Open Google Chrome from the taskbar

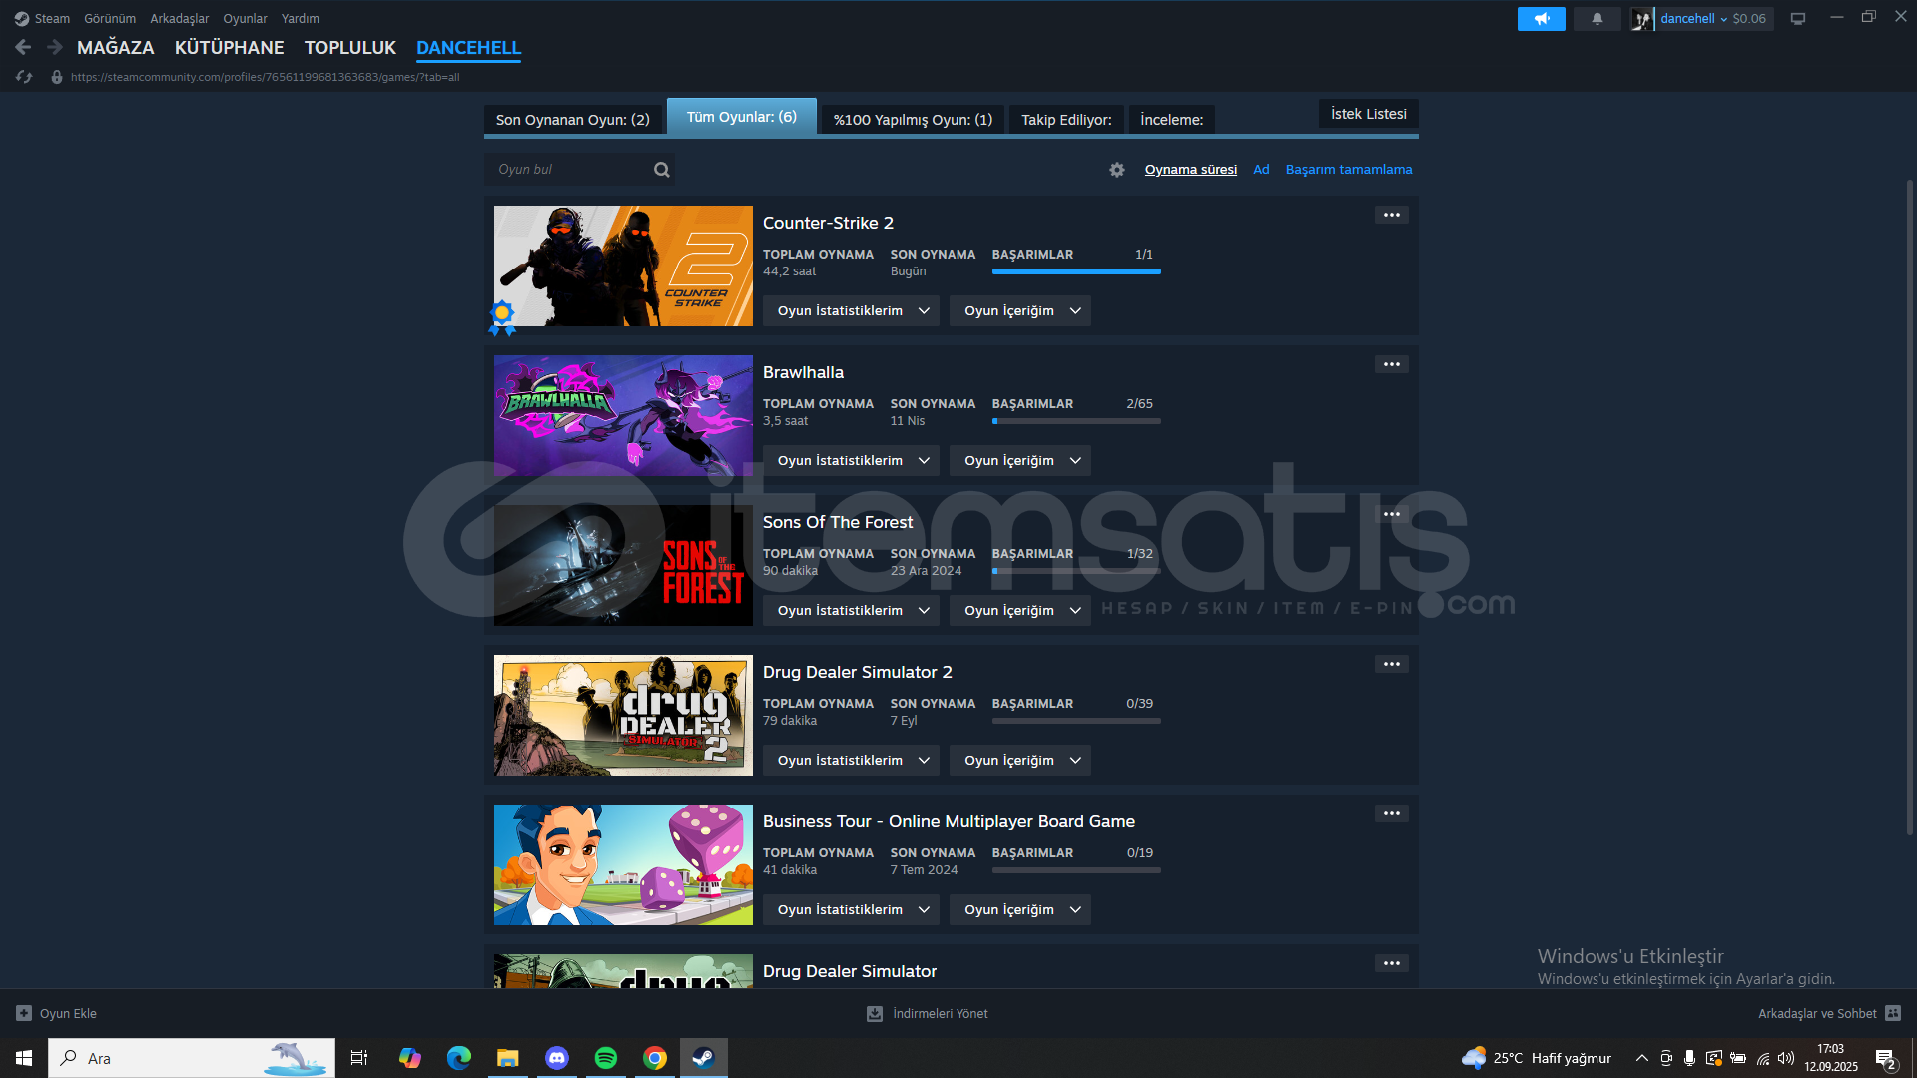point(655,1058)
